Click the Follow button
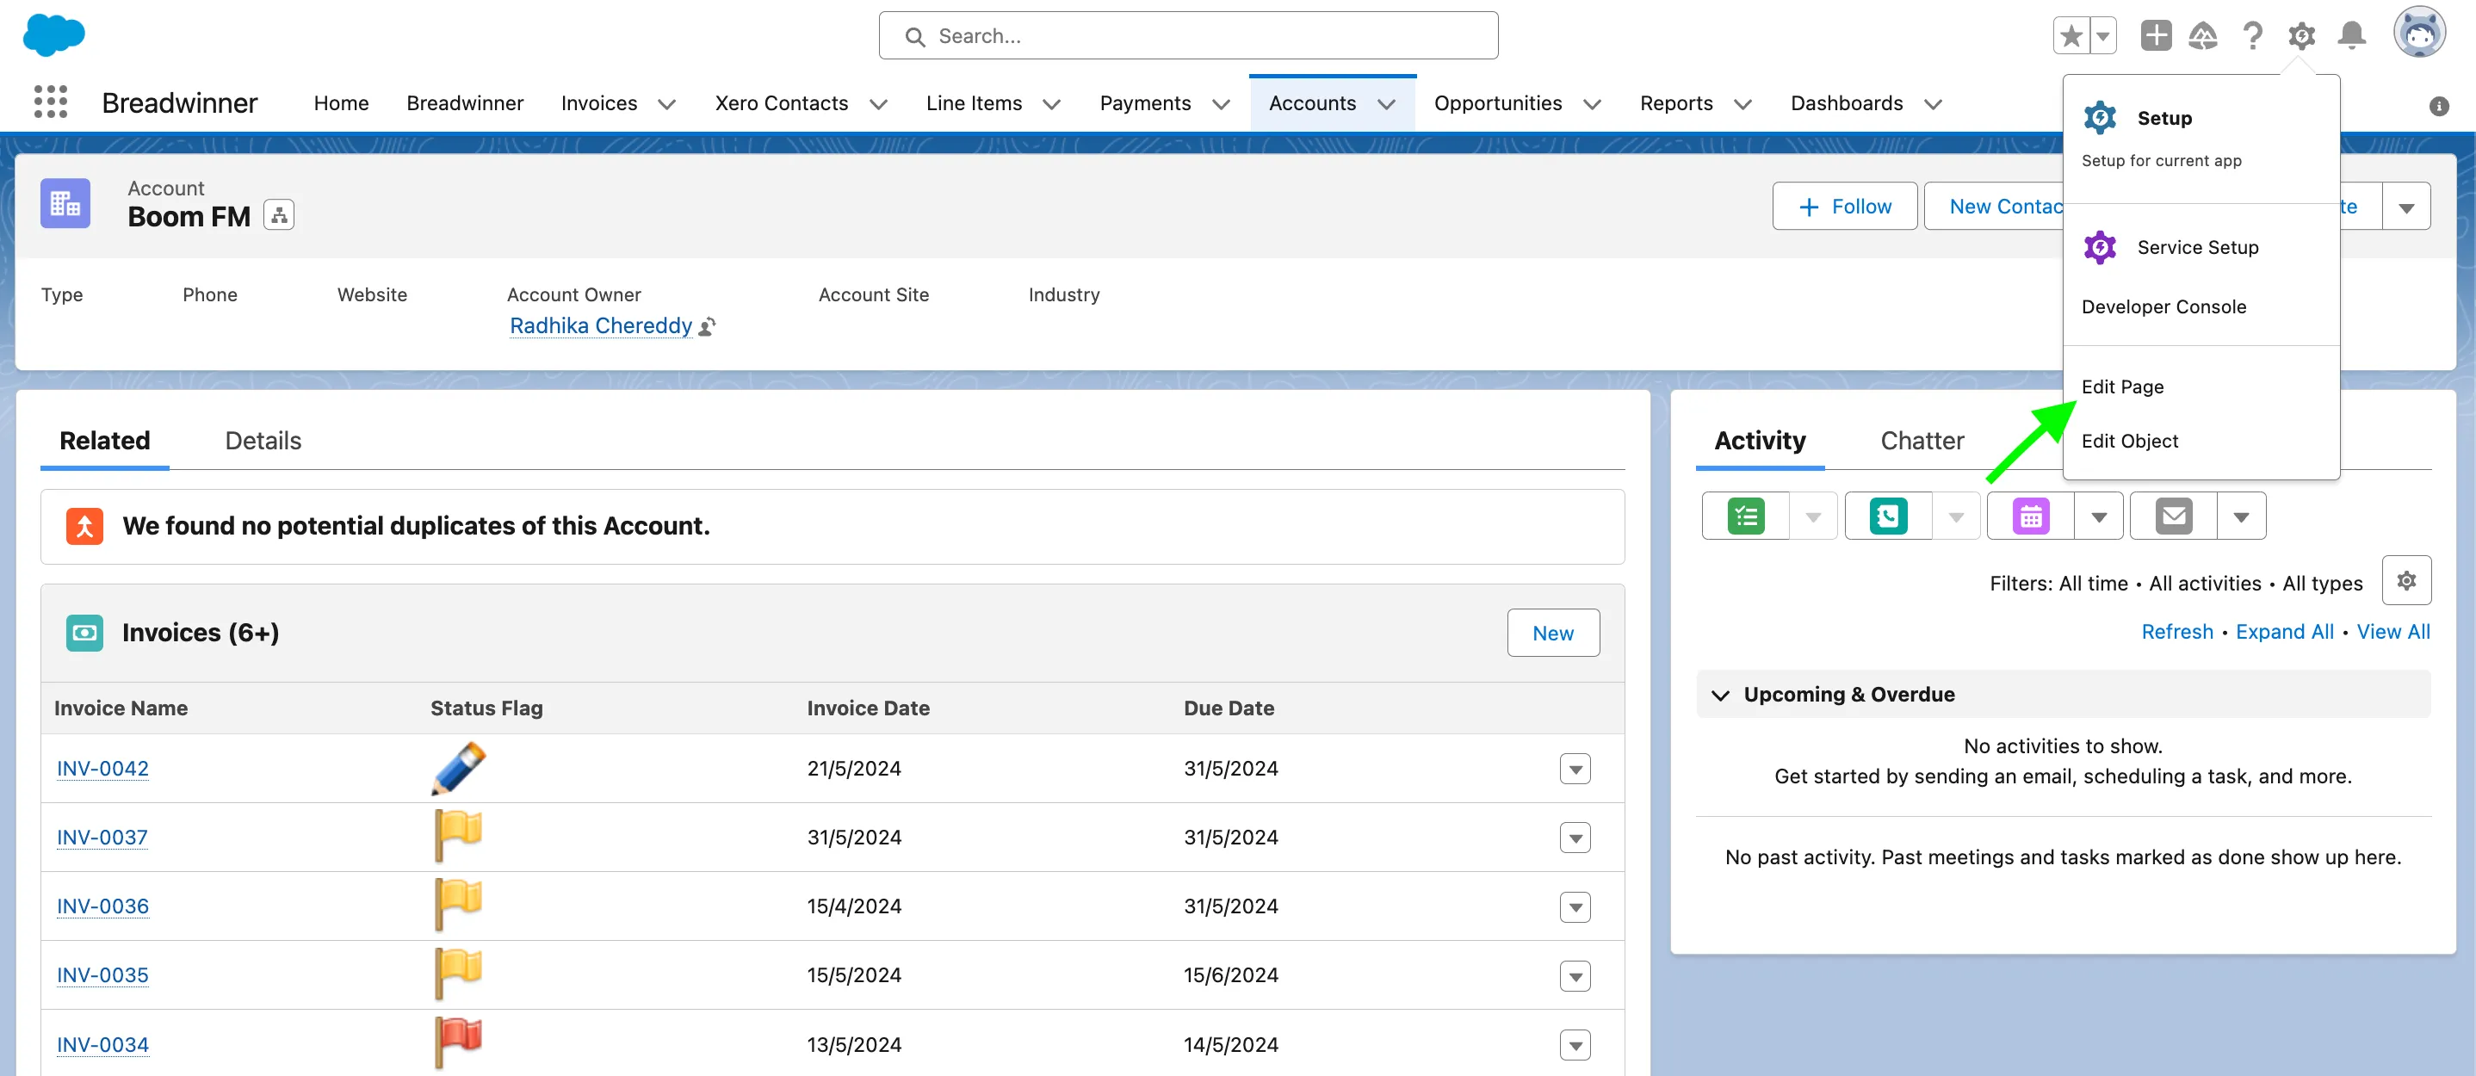Screen dimensions: 2476x1076 click(x=1844, y=207)
